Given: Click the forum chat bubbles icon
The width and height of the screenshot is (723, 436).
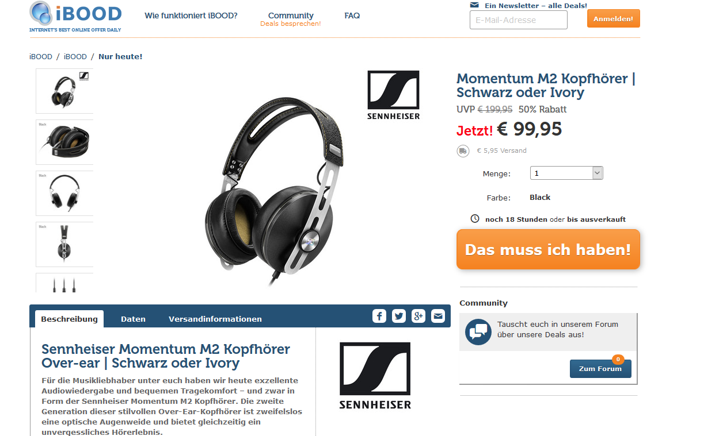Looking at the screenshot, I should [x=478, y=332].
